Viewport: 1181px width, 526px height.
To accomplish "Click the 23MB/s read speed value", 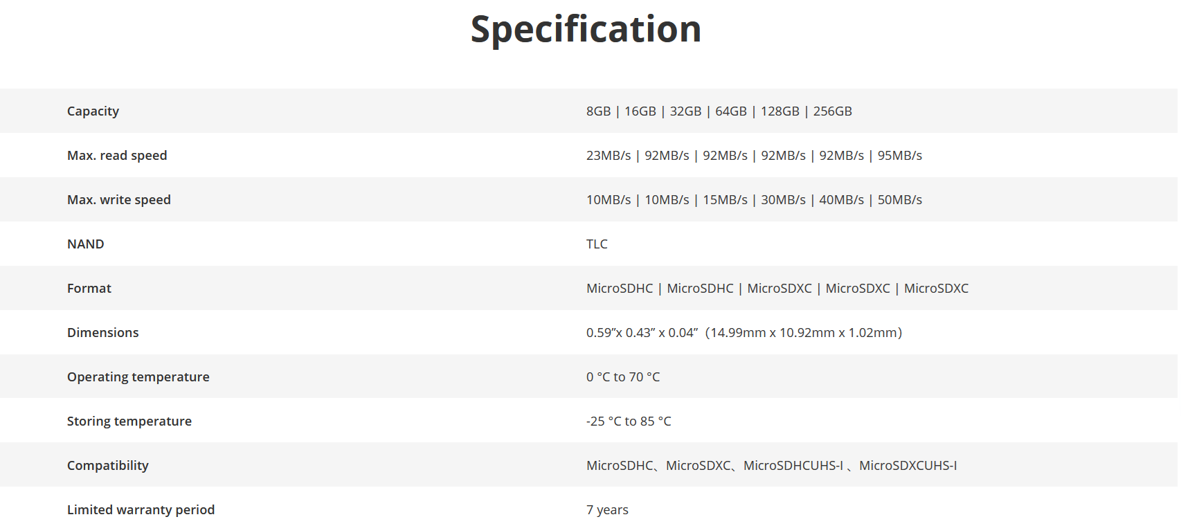I will pos(608,156).
